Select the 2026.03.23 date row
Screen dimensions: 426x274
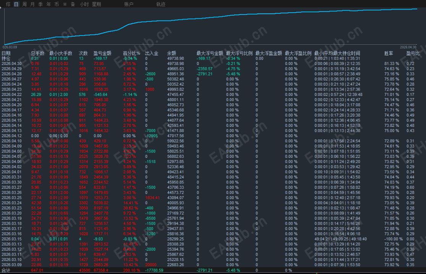coord(11,208)
